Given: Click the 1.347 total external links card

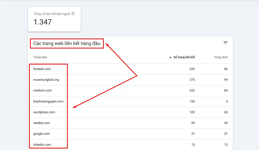Looking at the screenshot, I should (54, 19).
